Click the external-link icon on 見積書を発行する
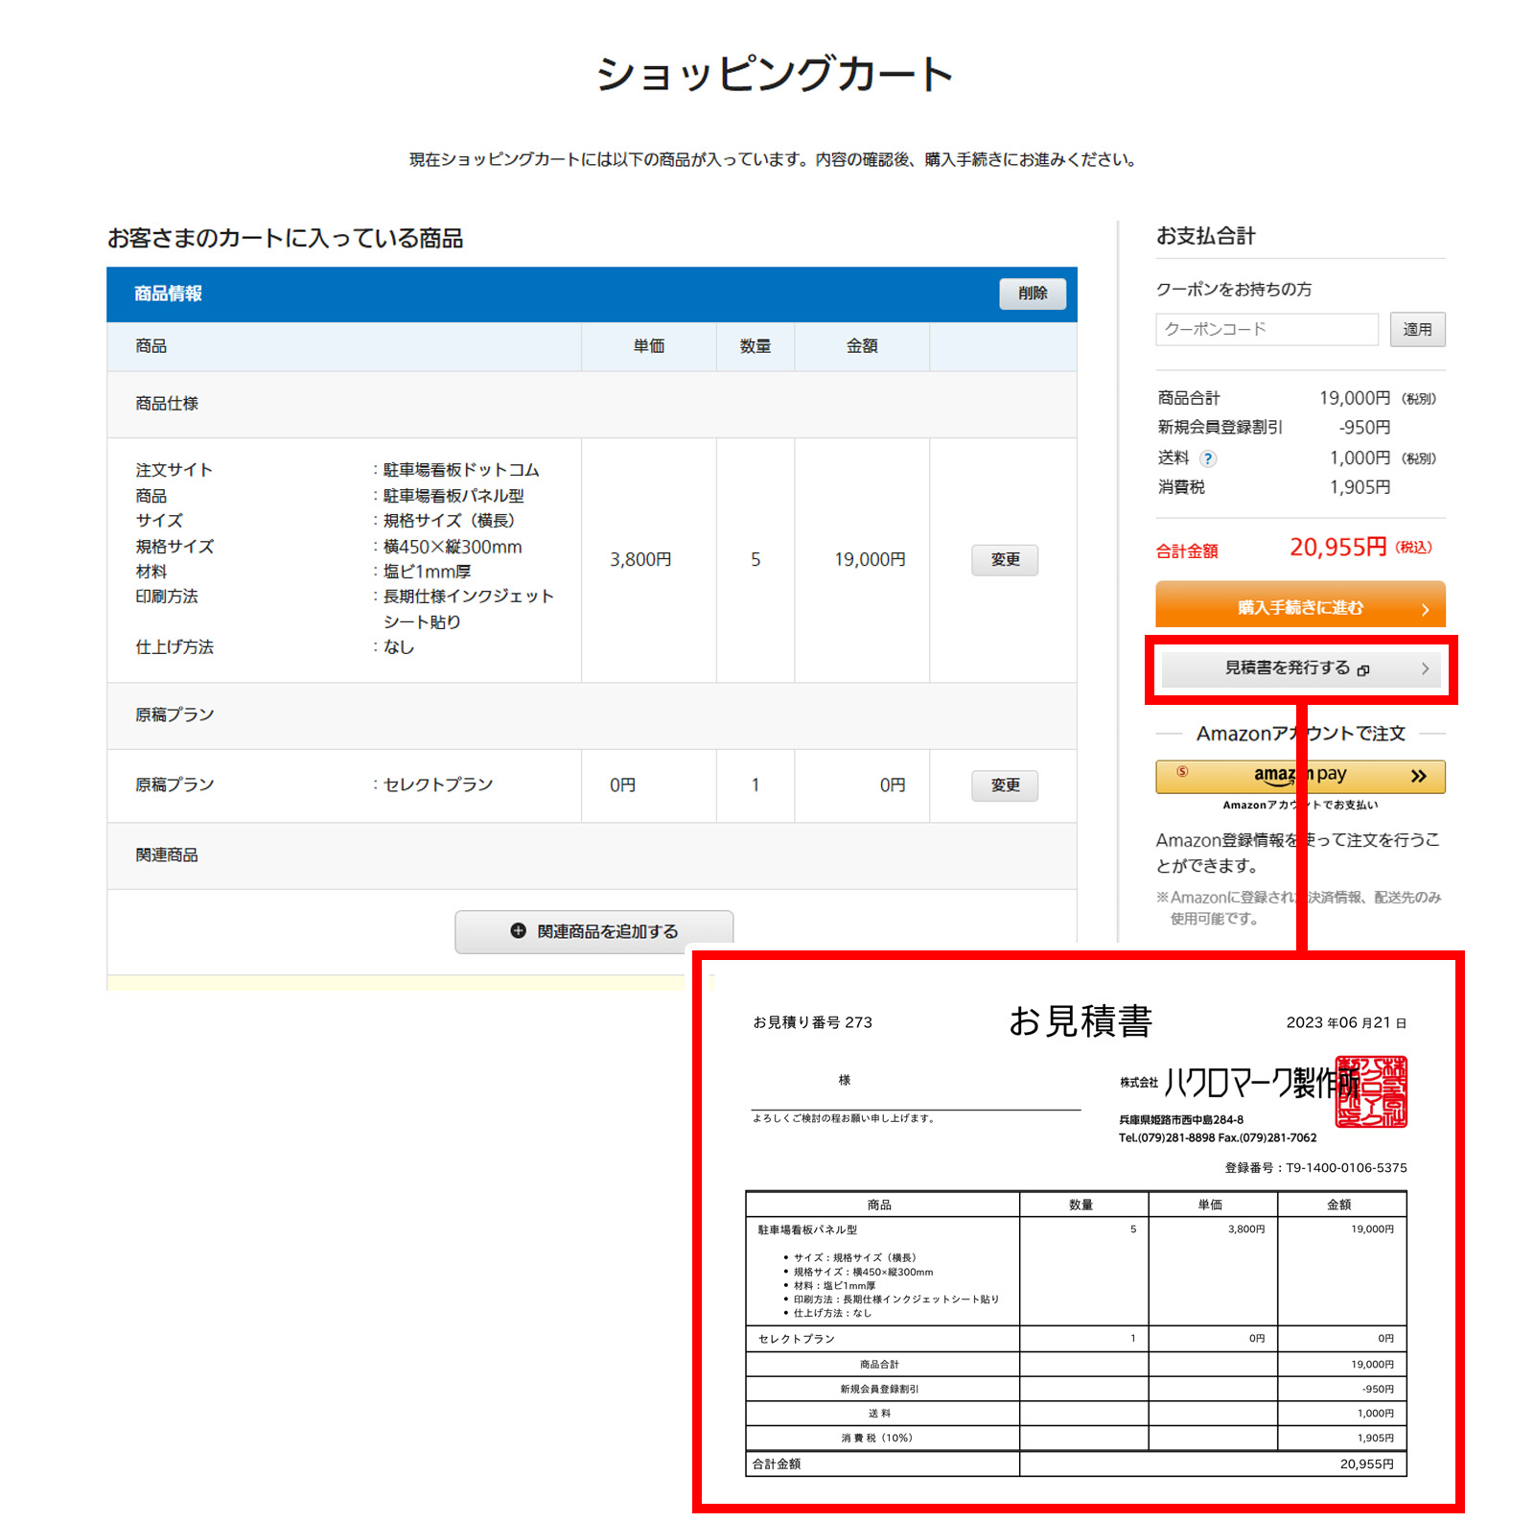The height and width of the screenshot is (1522, 1534). [1365, 672]
